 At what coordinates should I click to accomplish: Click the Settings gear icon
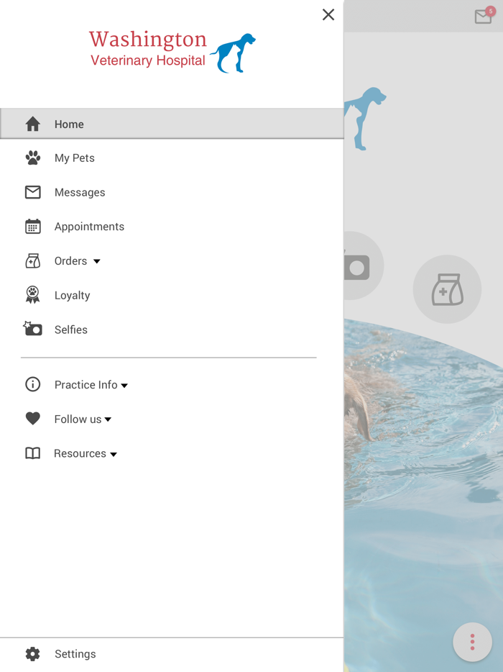[x=32, y=653]
